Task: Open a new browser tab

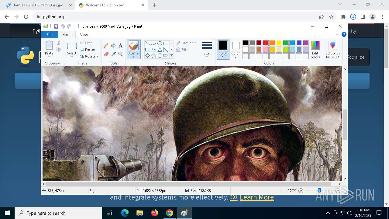Action: point(155,5)
